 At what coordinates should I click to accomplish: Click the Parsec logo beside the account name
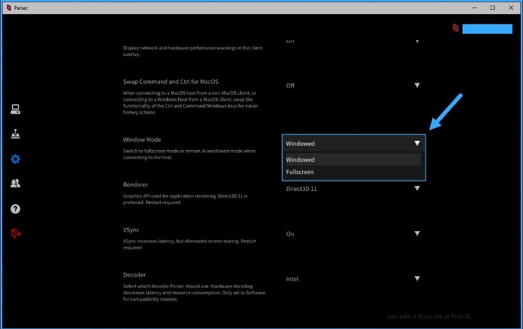tap(456, 28)
